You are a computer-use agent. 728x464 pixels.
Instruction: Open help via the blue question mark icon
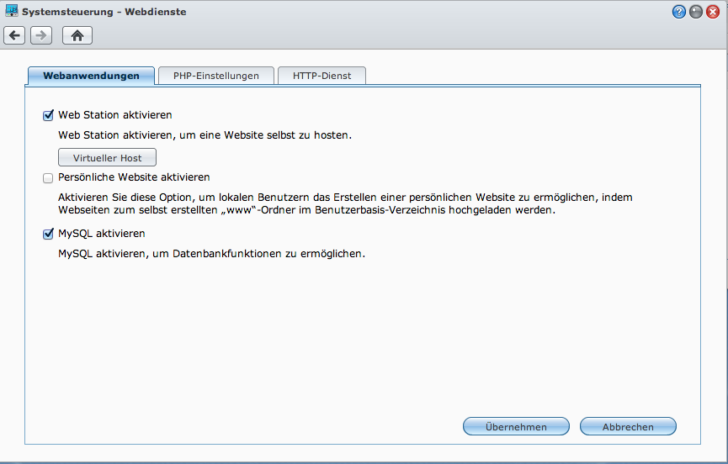point(679,12)
